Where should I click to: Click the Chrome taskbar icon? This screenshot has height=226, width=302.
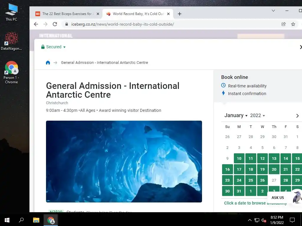pyautogui.click(x=51, y=220)
